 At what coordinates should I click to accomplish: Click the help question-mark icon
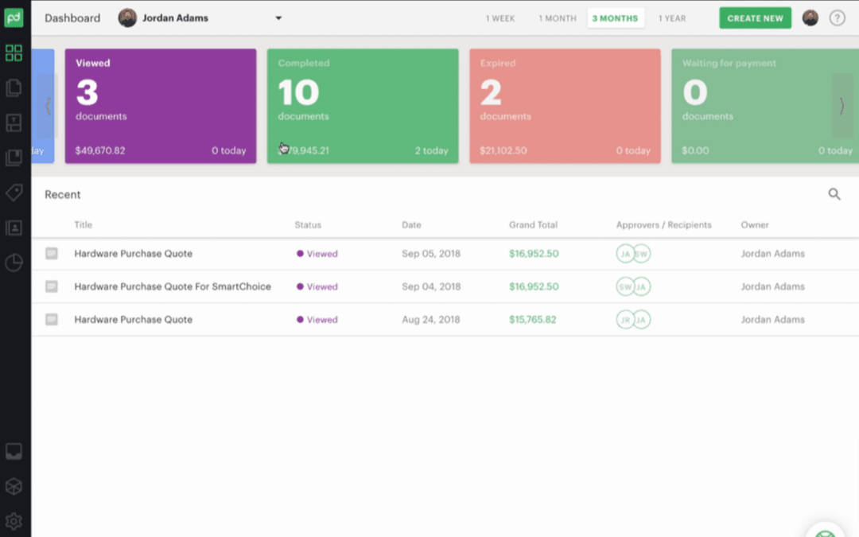click(838, 18)
